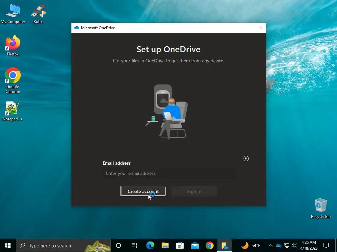This screenshot has width=337, height=252.
Task: Launch Chrome from the taskbar
Action: coord(210,245)
